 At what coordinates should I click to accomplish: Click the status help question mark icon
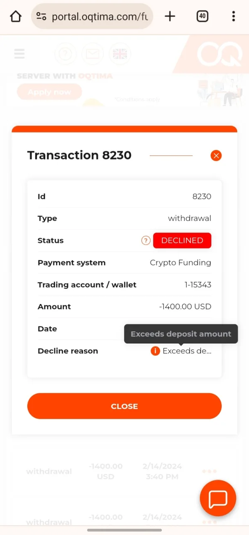click(x=146, y=241)
